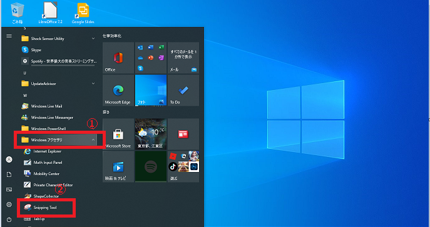This screenshot has height=227, width=430.
Task: Open Roblox in the games folder tile
Action: (x=173, y=156)
